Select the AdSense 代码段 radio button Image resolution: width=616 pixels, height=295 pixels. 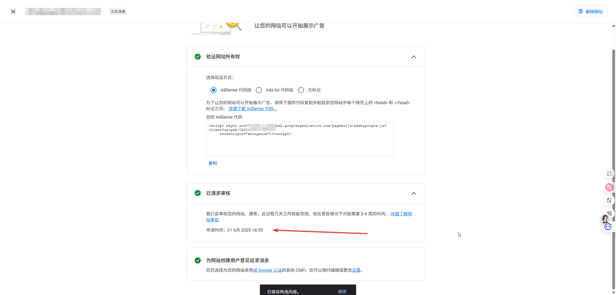[x=214, y=90]
